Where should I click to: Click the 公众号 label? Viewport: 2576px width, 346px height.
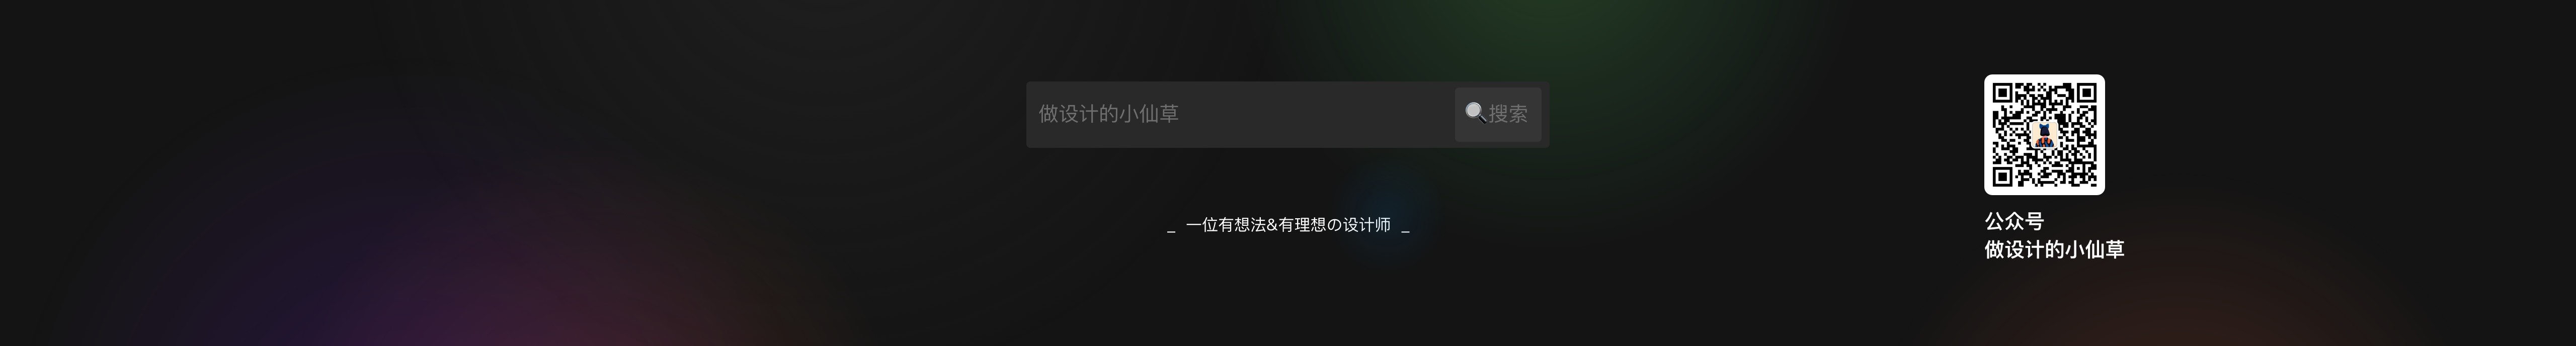[2014, 221]
